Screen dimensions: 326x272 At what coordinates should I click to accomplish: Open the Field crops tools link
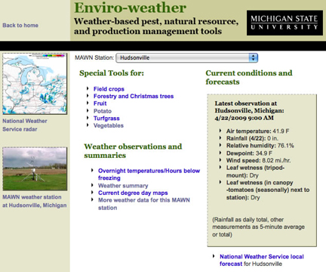point(109,89)
